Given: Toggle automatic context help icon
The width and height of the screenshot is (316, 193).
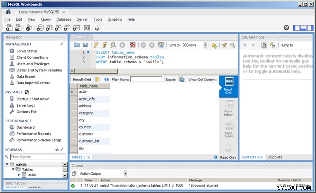Looking at the screenshot, I should (272, 45).
